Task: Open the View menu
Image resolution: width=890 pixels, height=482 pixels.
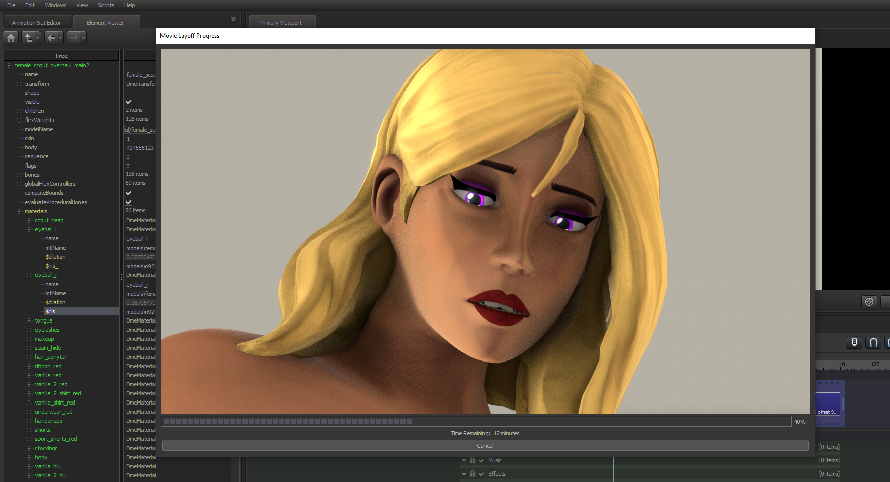Action: [82, 5]
